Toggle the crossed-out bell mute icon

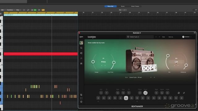pos(81,95)
